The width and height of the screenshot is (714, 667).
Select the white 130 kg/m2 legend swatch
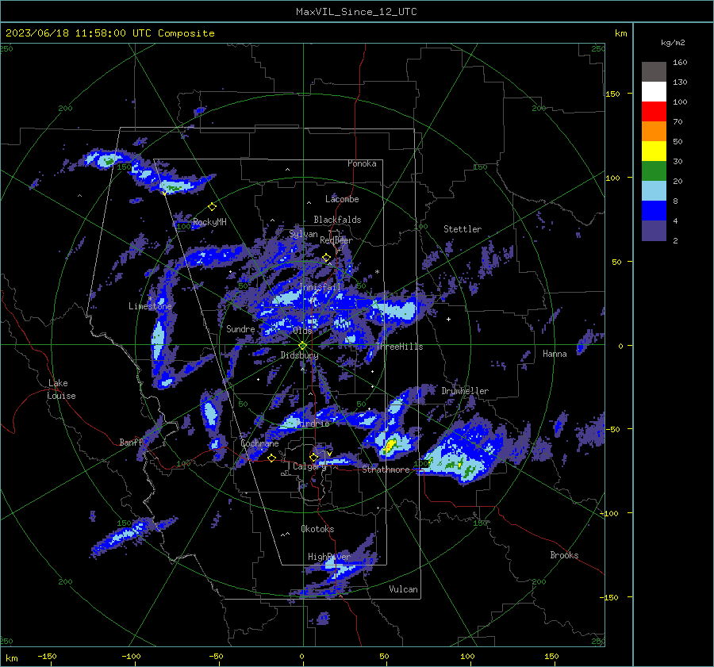pyautogui.click(x=654, y=92)
